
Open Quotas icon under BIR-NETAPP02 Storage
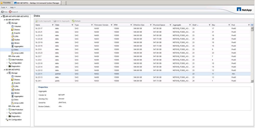coord(13,90)
